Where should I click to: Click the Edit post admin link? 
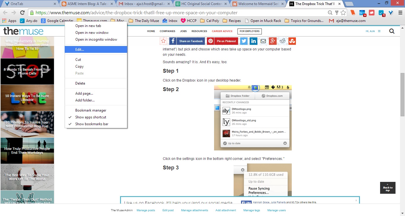[168, 210]
